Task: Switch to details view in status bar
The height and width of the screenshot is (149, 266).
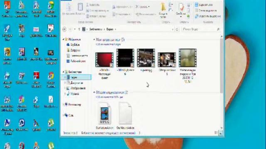Action: 216,133
